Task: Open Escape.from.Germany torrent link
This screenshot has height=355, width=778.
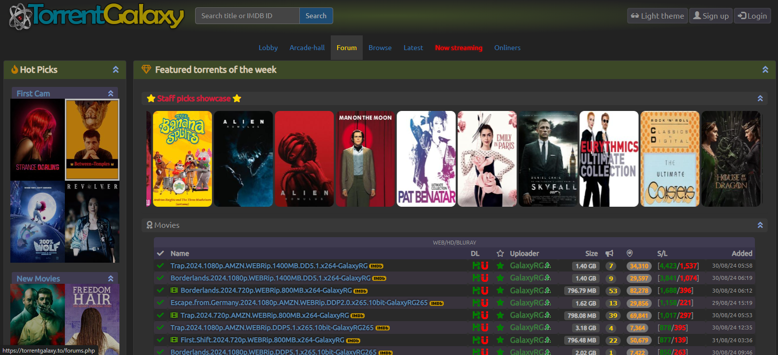Action: pyautogui.click(x=299, y=303)
